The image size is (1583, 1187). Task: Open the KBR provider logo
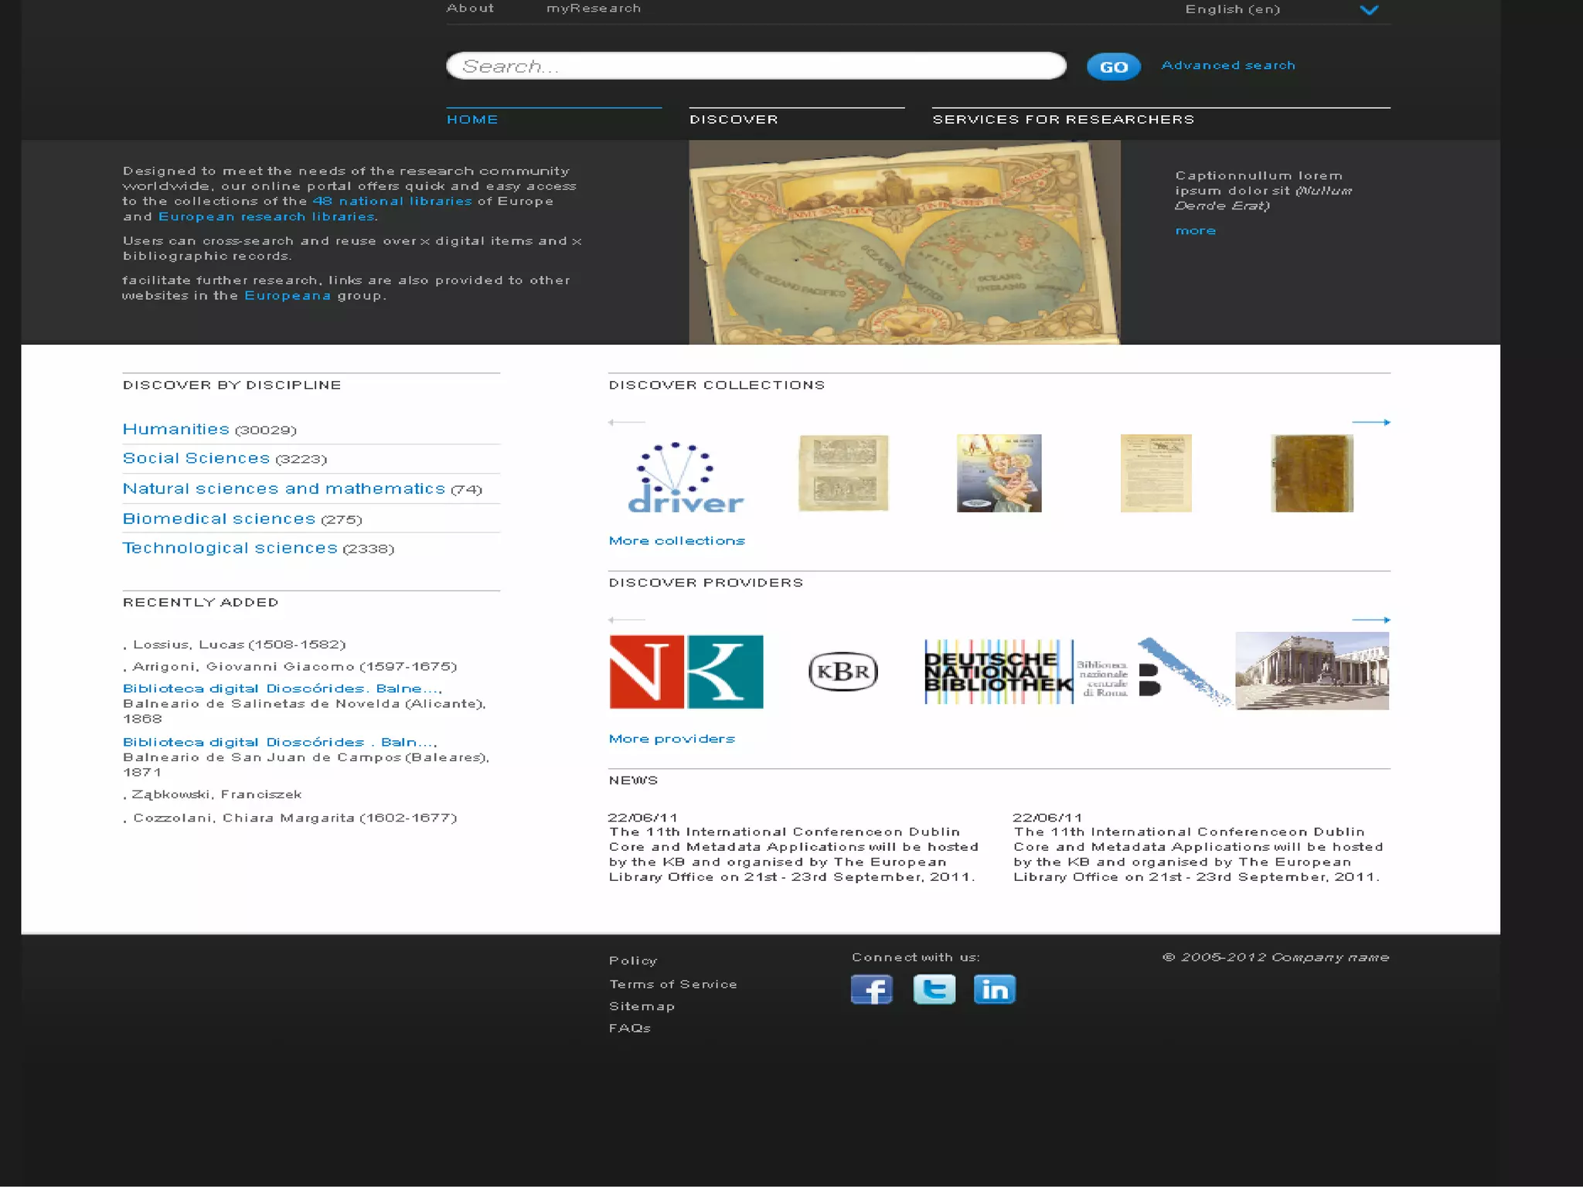pyautogui.click(x=843, y=671)
